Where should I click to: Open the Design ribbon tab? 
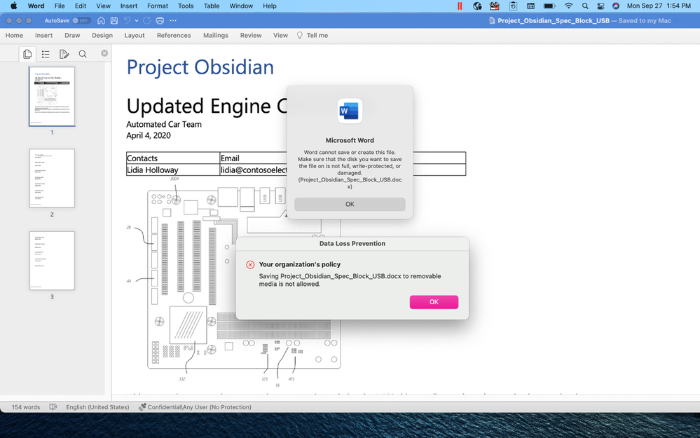point(102,35)
